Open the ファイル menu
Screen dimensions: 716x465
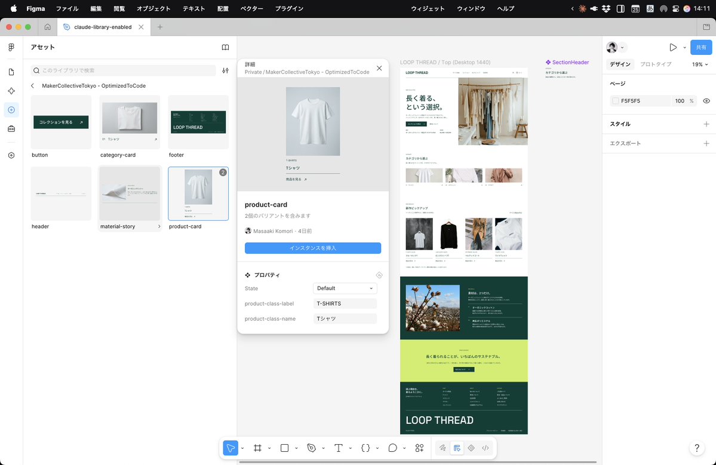67,9
